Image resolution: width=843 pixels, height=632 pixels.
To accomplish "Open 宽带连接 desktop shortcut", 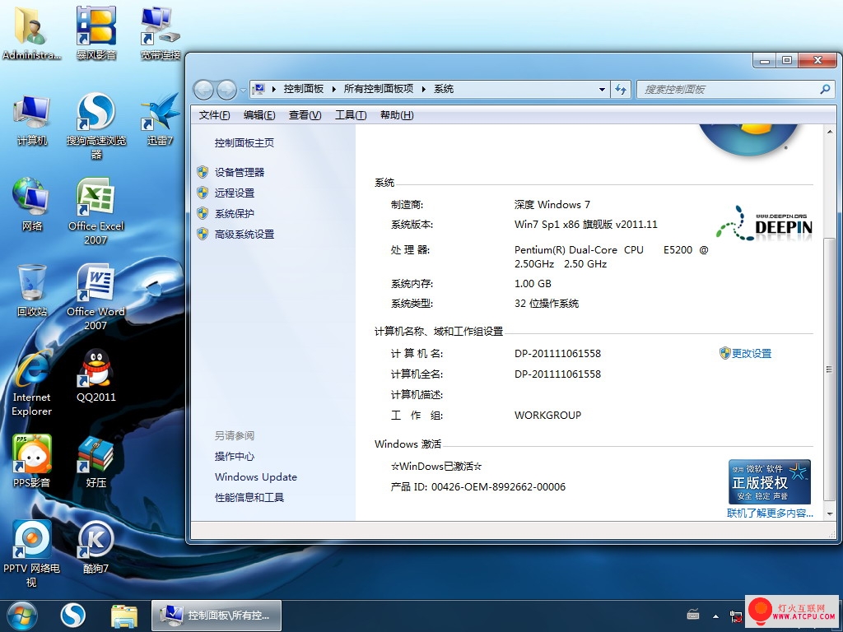I will pos(160,32).
